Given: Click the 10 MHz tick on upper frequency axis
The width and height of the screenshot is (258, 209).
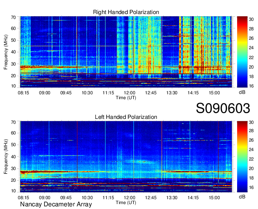Looking at the screenshot, I should [x=13, y=86].
